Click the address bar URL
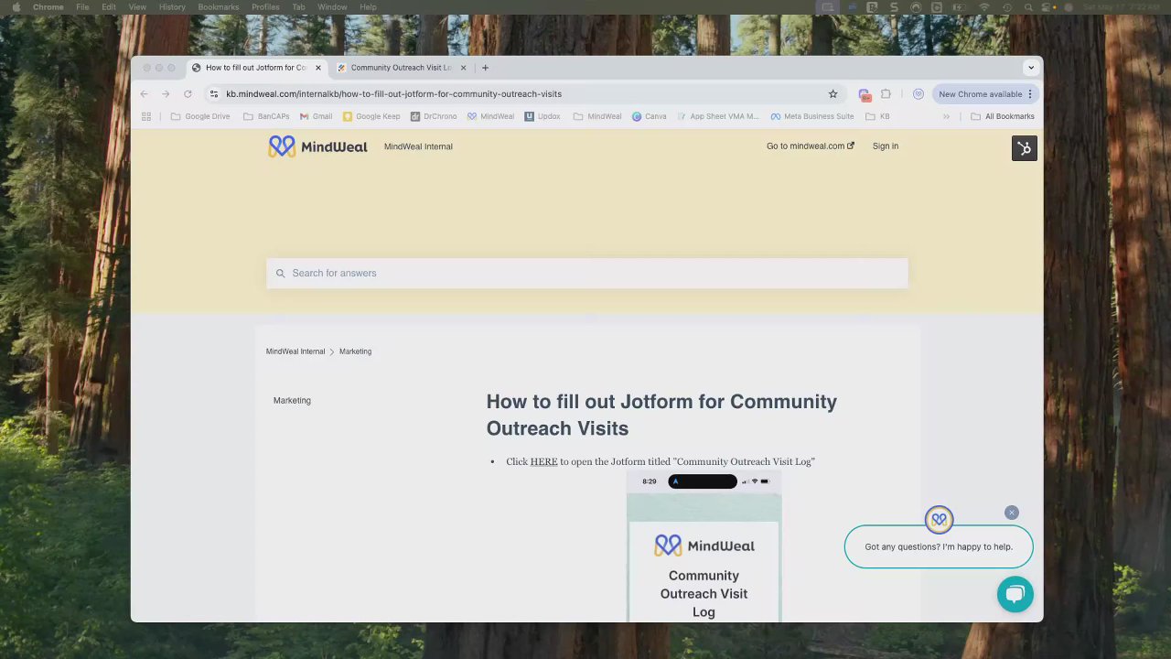 [x=394, y=93]
